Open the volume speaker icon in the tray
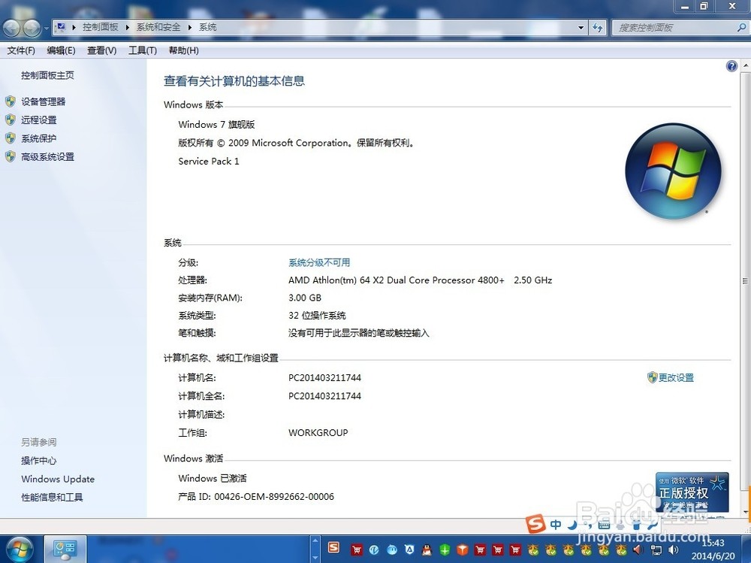Image resolution: width=751 pixels, height=563 pixels. (672, 549)
